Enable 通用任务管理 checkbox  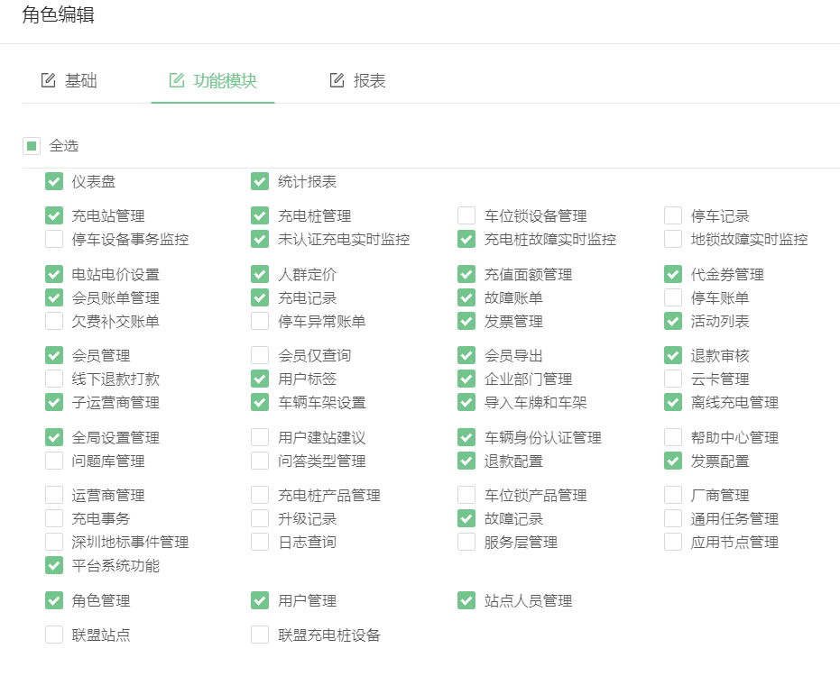(673, 518)
